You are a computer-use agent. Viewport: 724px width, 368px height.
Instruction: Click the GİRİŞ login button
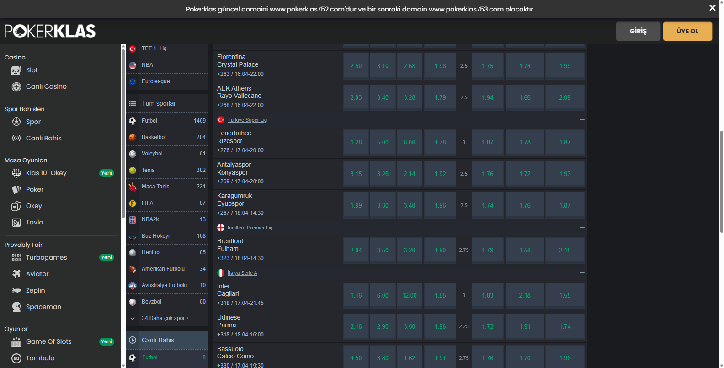[638, 31]
